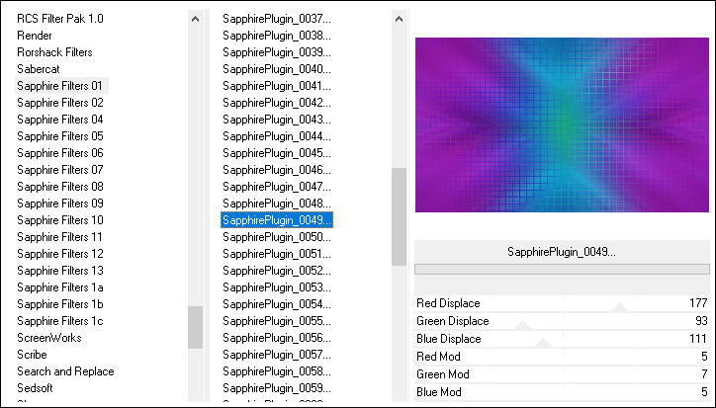
Task: Select Sapphire Filters 08
Action: click(x=59, y=187)
